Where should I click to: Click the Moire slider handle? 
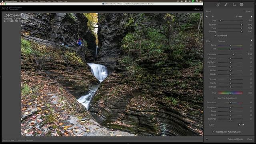coord(230,115)
